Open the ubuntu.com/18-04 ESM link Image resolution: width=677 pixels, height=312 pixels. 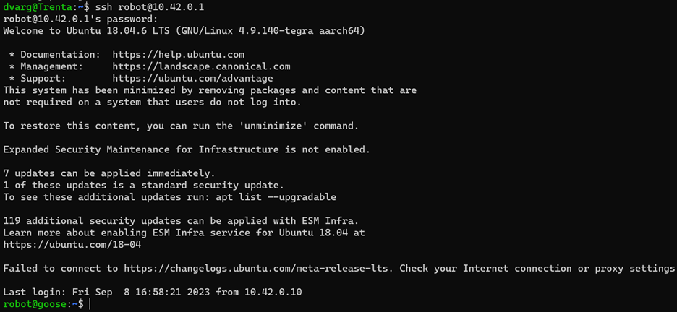click(72, 245)
